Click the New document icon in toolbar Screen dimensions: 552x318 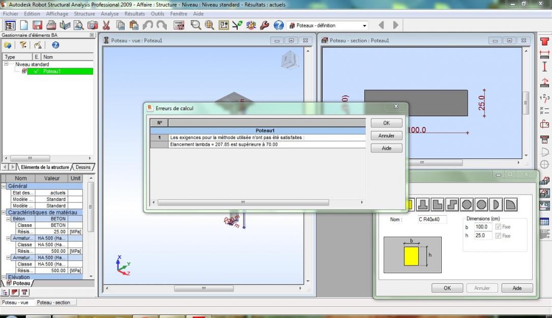24,25
